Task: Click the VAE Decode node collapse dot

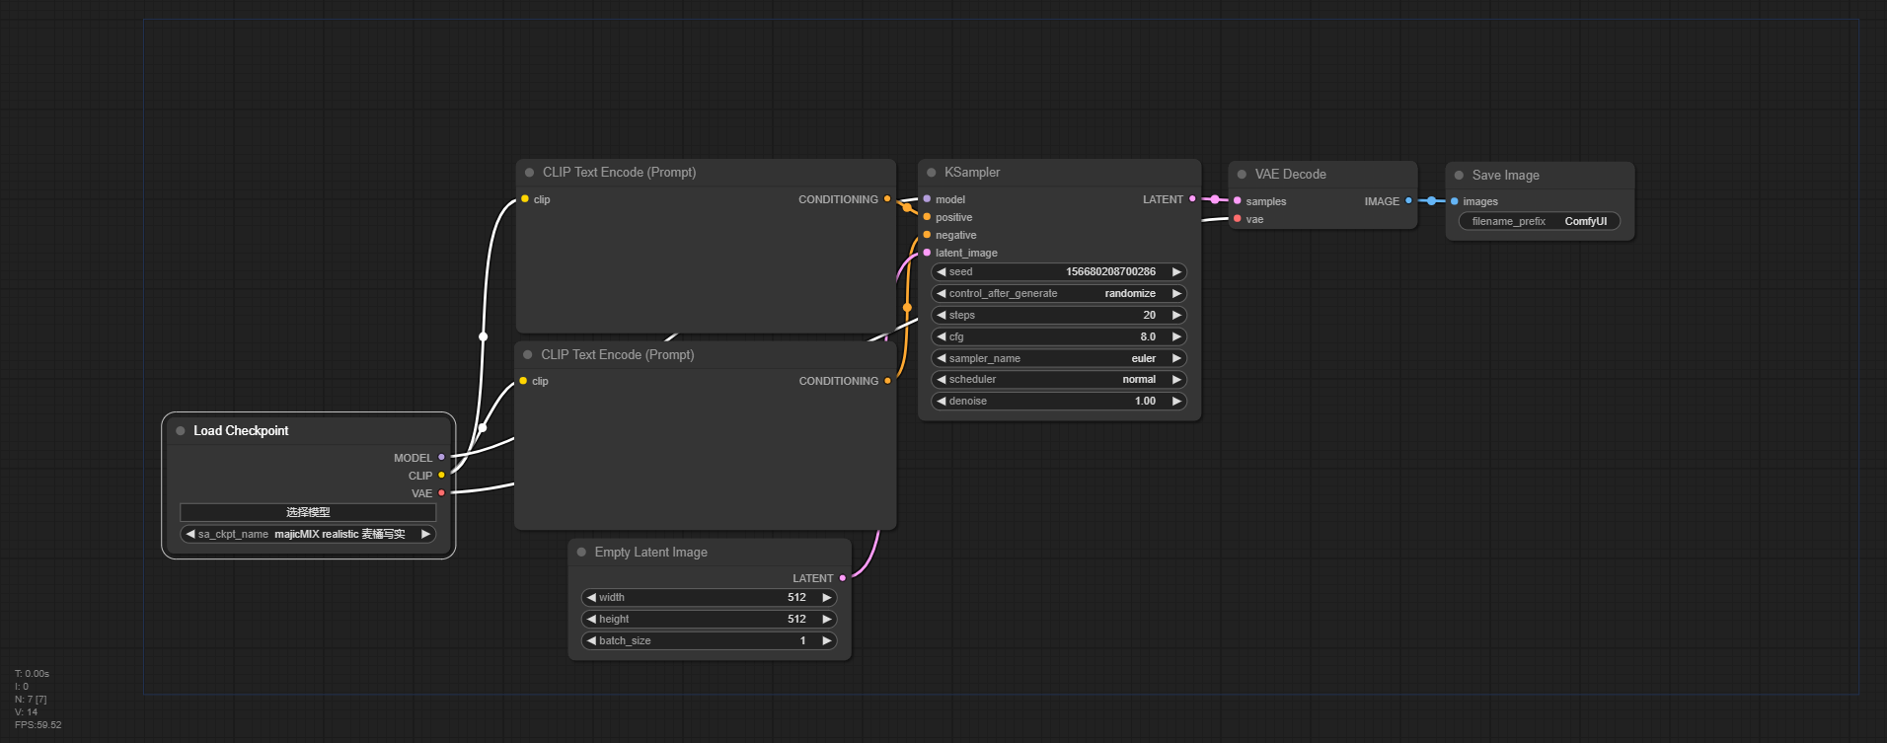Action: pos(1242,175)
